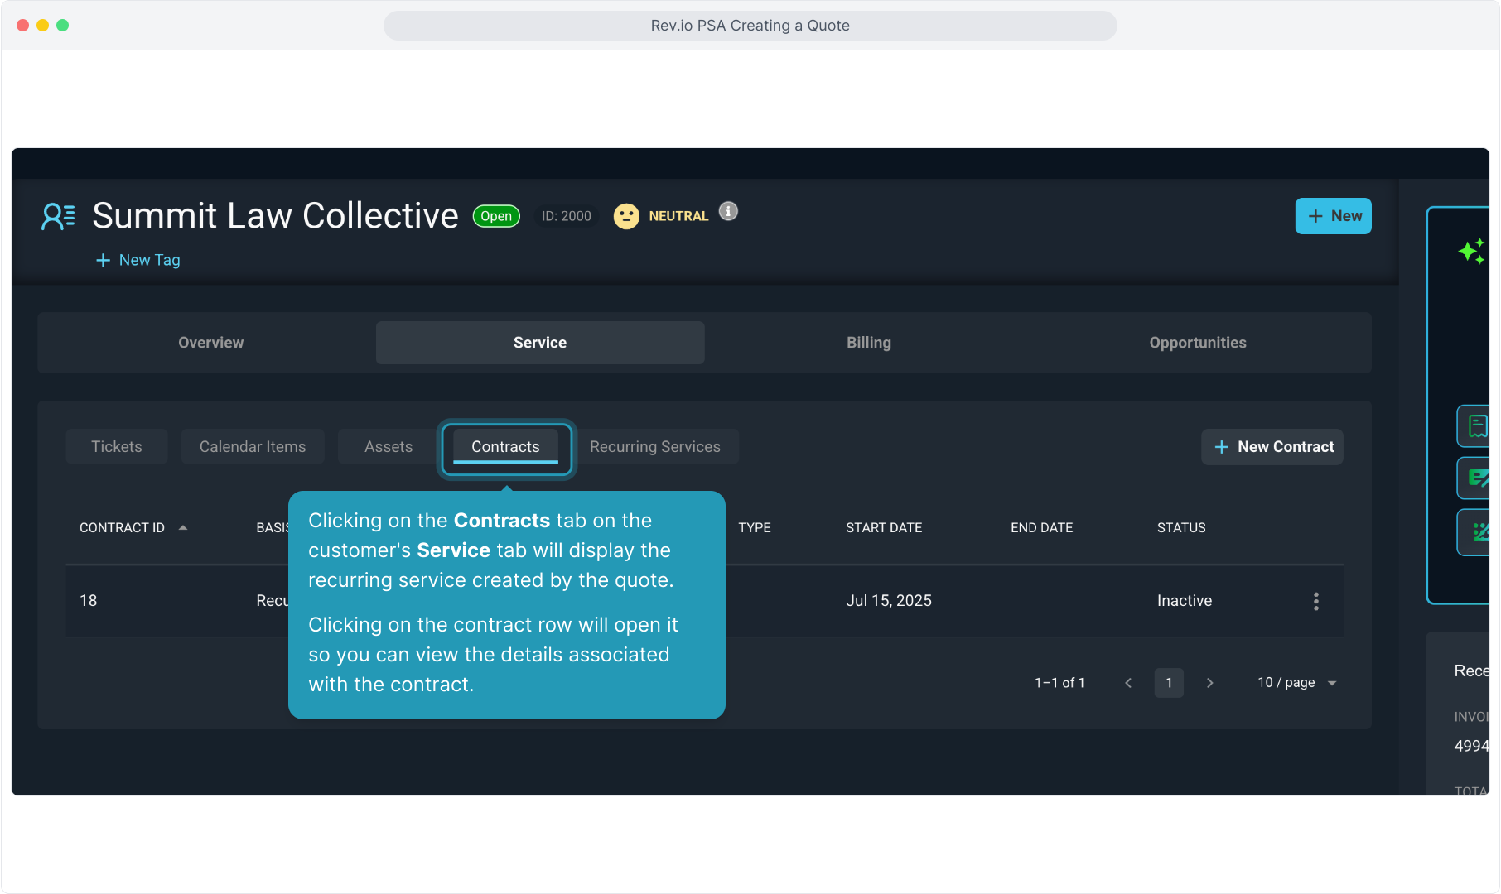The height and width of the screenshot is (894, 1501).
Task: Click the green AI sparkle icon
Action: pos(1472,251)
